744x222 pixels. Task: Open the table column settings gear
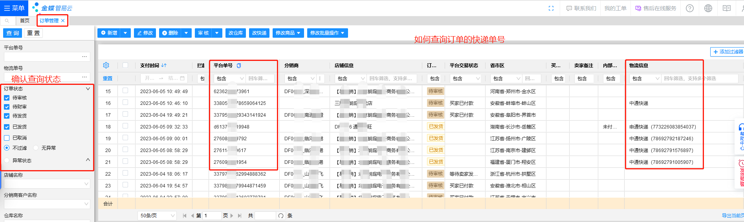106,65
